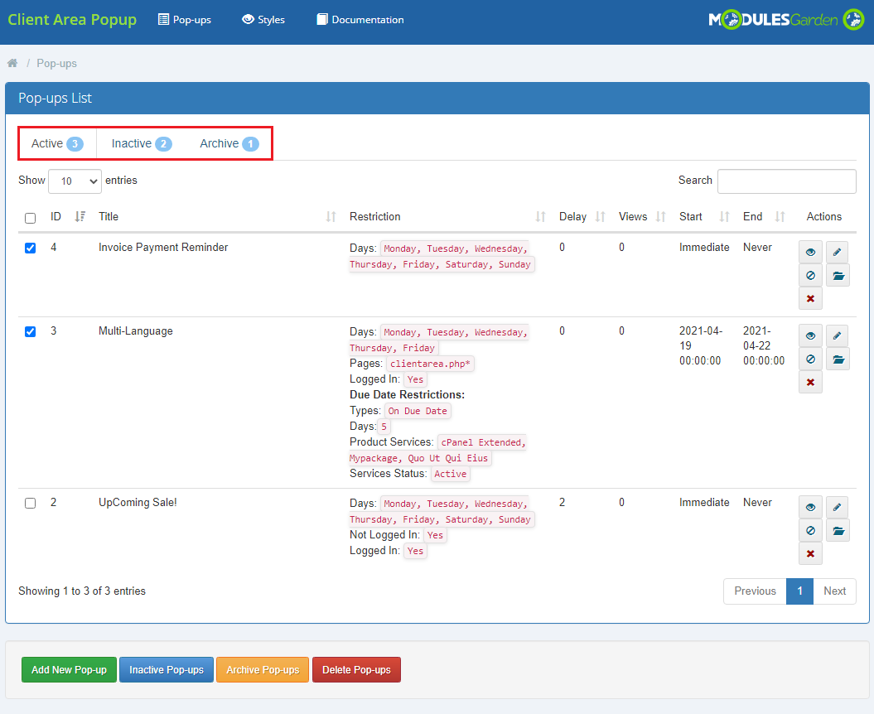The width and height of the screenshot is (874, 714).
Task: Preview the UpComing Sale! pop-up
Action: point(810,507)
